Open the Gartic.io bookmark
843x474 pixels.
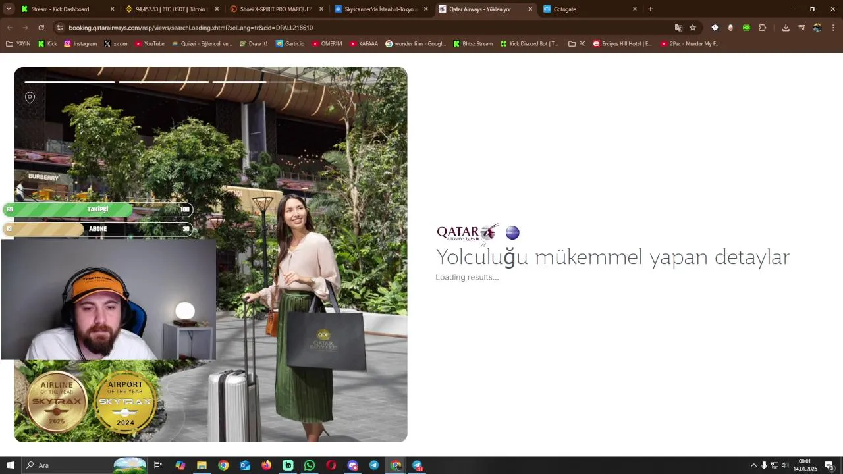click(290, 44)
